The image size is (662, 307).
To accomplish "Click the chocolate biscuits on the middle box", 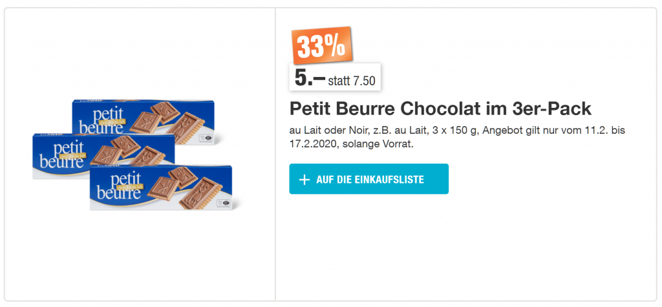I will [x=126, y=152].
